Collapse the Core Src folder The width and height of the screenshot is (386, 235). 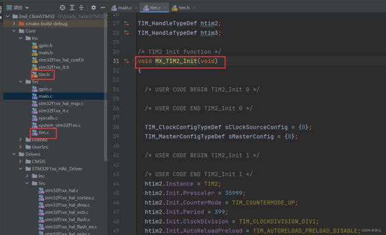tap(21, 82)
